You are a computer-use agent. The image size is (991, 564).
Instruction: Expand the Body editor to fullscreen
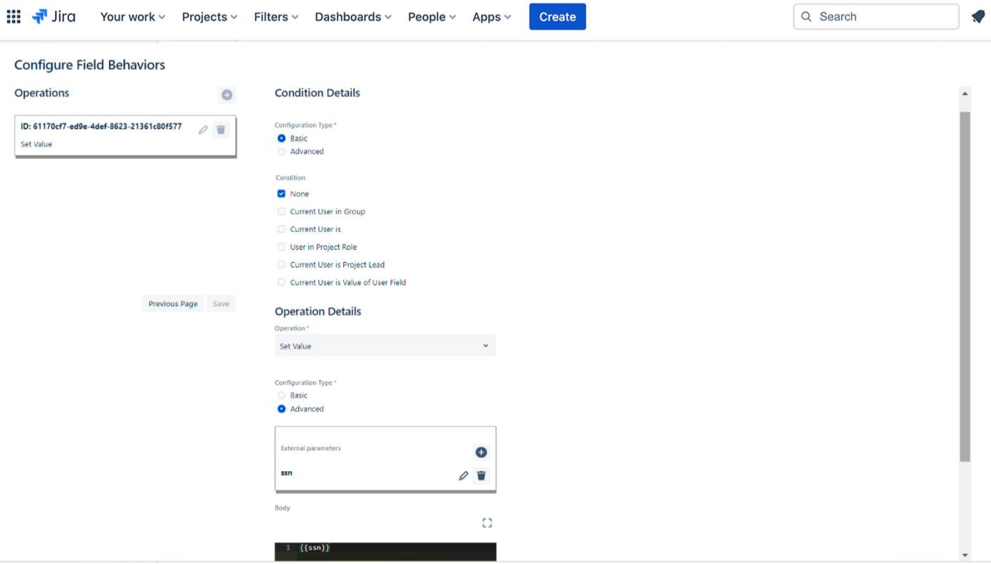pos(487,523)
